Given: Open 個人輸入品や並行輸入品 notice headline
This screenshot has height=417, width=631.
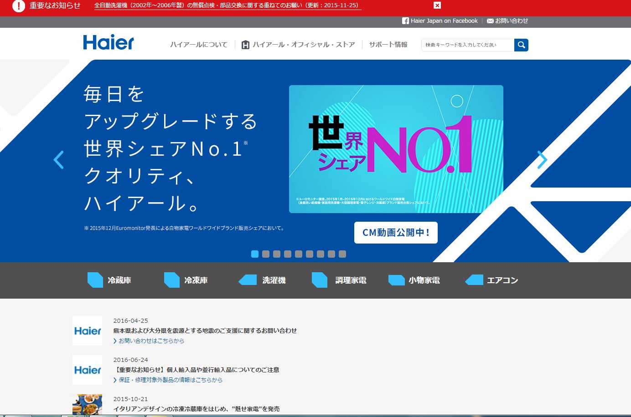Looking at the screenshot, I should (x=197, y=370).
